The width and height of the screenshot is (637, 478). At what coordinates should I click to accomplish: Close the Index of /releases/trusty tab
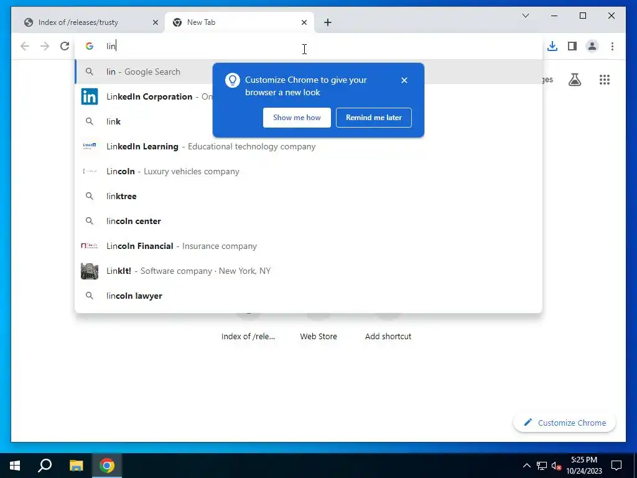click(155, 22)
